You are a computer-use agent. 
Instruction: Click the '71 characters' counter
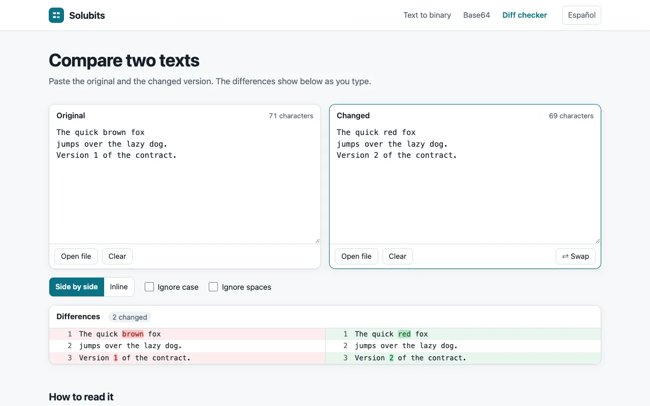(x=291, y=116)
